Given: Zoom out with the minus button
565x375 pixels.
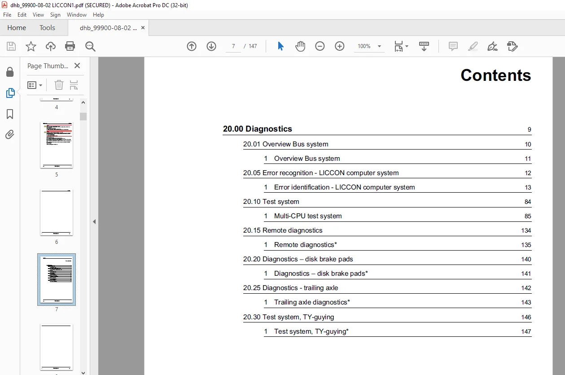Looking at the screenshot, I should tap(320, 46).
